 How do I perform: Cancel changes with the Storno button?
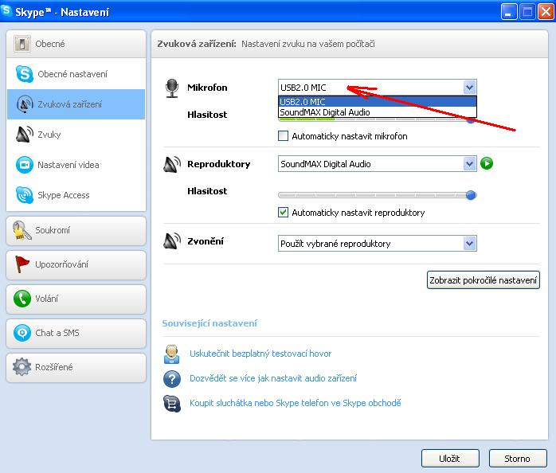(517, 459)
